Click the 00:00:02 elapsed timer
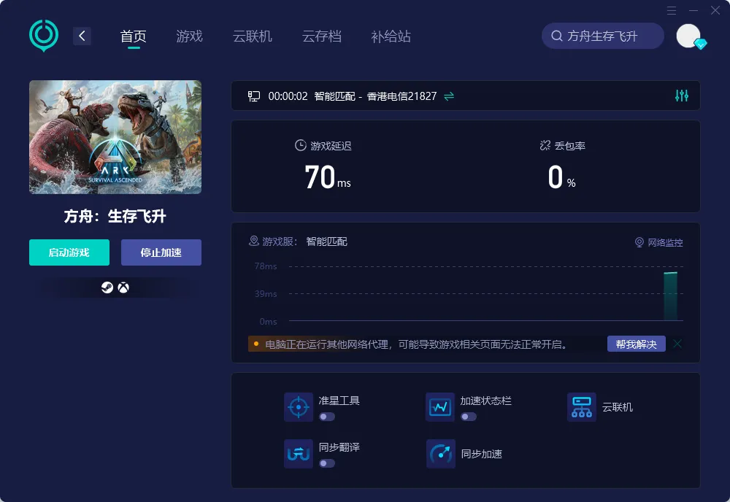Image resolution: width=730 pixels, height=502 pixels. pos(288,96)
